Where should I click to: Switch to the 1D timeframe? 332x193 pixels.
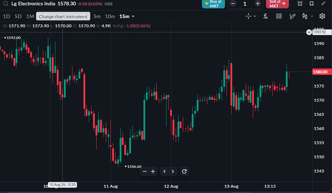6,16
